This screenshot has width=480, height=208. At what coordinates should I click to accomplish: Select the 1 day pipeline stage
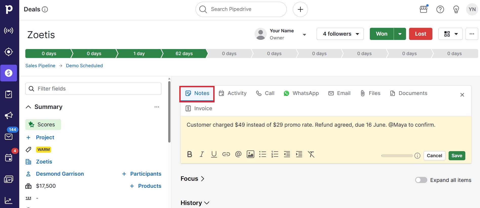(139, 54)
